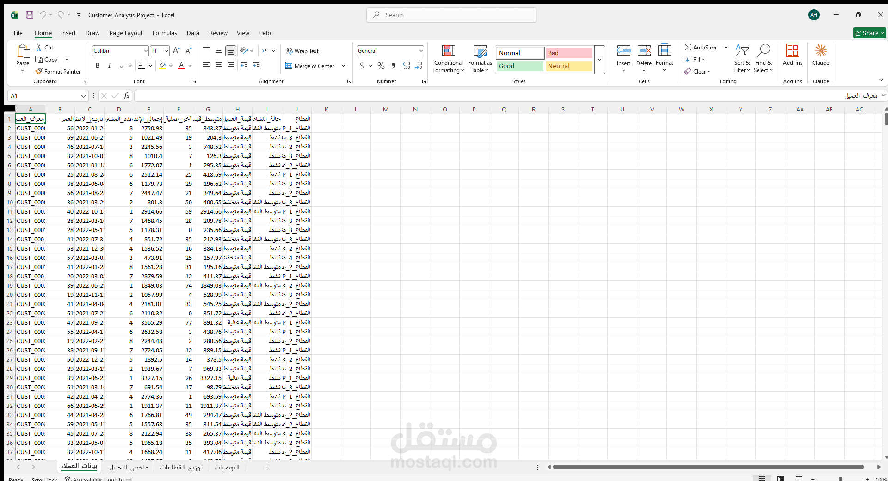
Task: Increase font size with the large A icon
Action: pos(177,51)
